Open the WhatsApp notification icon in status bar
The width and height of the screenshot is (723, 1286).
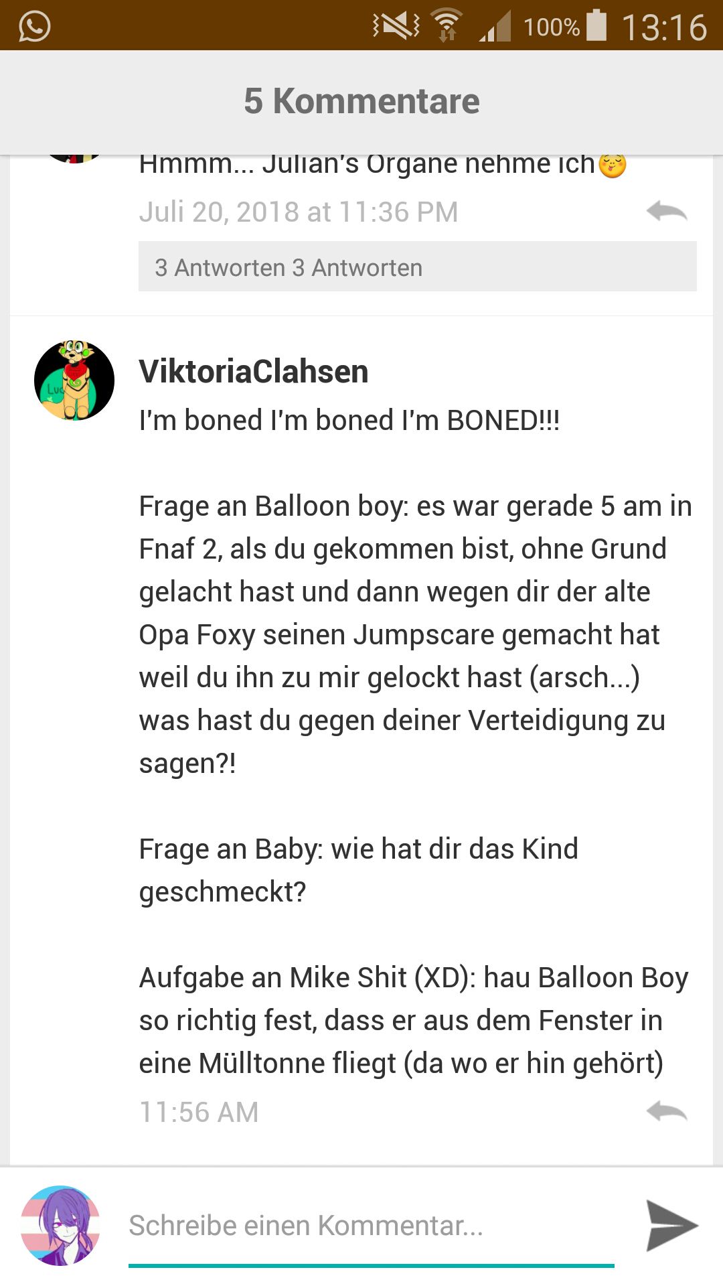point(35,26)
